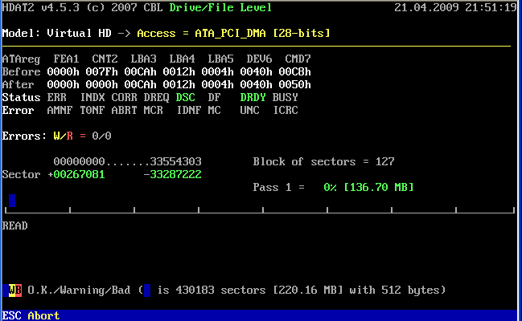Image resolution: width=522 pixels, height=321 pixels.
Task: Click the sector range 00000000.......33554303
Action: tap(128, 161)
